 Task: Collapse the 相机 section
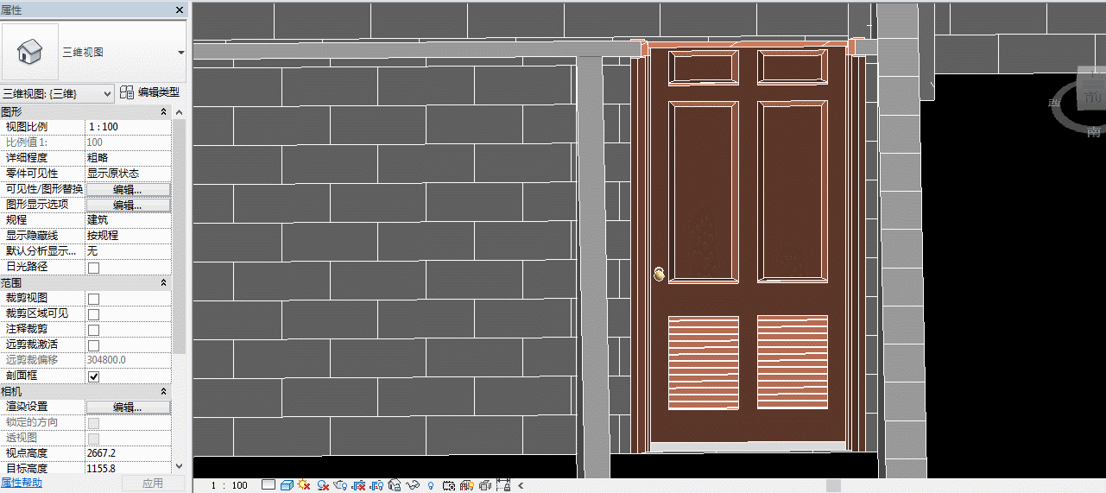point(163,391)
